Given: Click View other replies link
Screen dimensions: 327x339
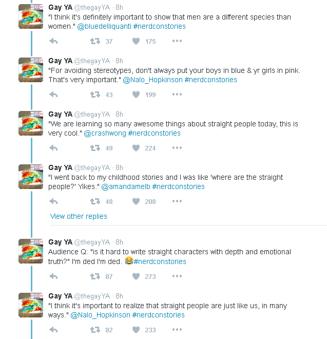Looking at the screenshot, I should (x=79, y=216).
